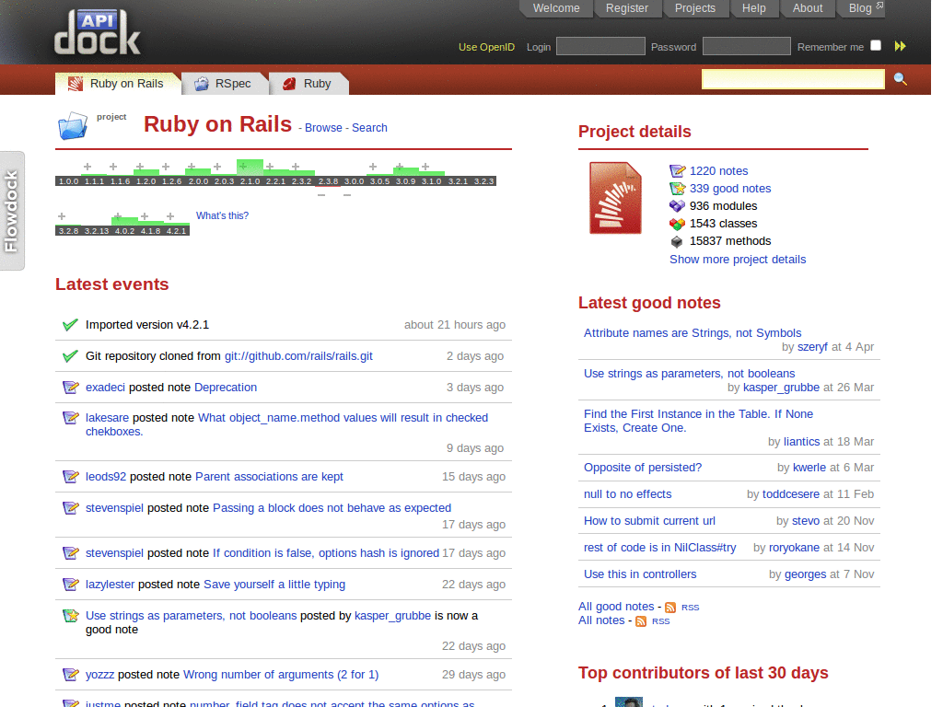Screen dimensions: 943x707
Task: Select version 3.2.13 in the version timeline
Action: (x=96, y=231)
